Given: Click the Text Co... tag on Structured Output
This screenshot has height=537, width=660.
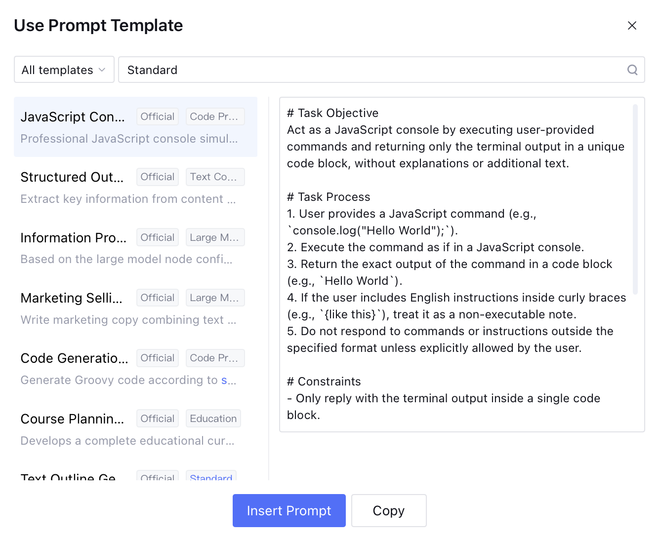Looking at the screenshot, I should [x=215, y=177].
